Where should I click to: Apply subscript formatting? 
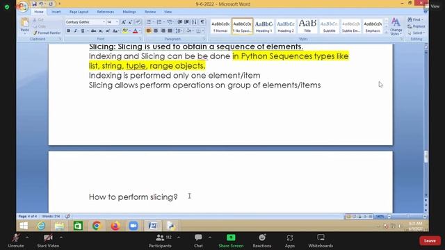(x=100, y=31)
